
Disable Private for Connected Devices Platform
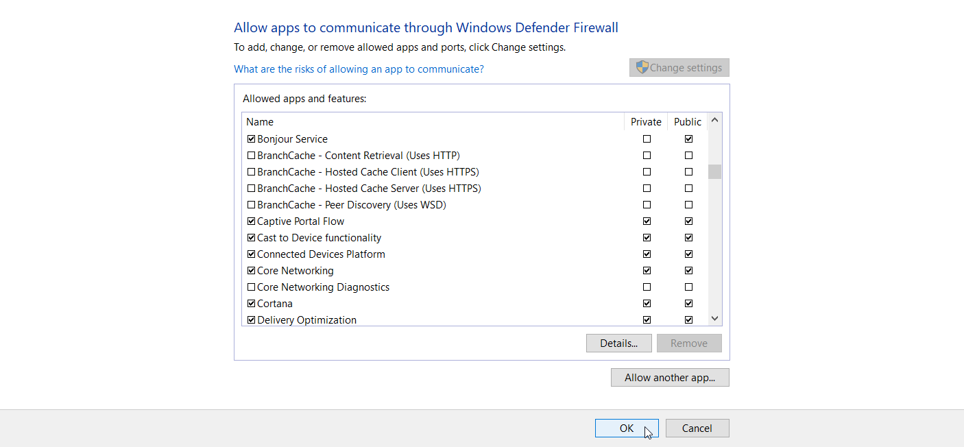click(647, 254)
